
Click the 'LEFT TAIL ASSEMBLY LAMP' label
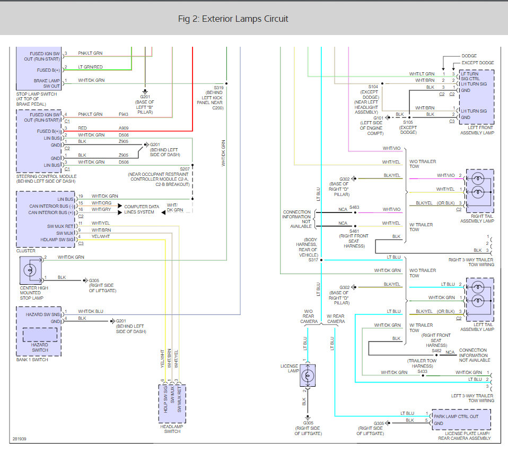[x=477, y=327]
